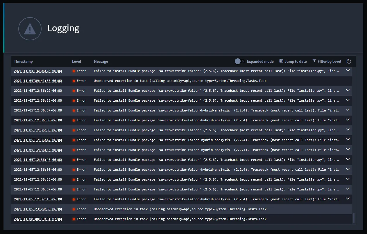Click the Level column header
Image resolution: width=367 pixels, height=234 pixels.
click(x=76, y=62)
